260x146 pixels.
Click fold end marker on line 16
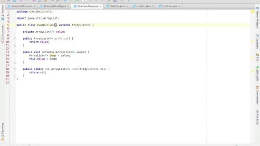[x=15, y=62]
